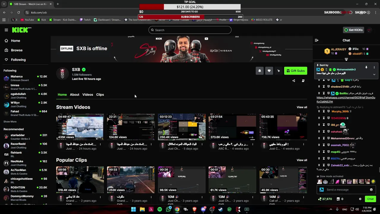Click the pink hands quick emote
Image resolution: width=380 pixels, height=214 pixels.
click(337, 182)
